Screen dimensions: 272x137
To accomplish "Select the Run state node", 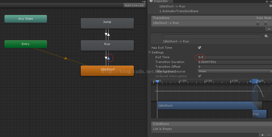I will pos(107,45).
